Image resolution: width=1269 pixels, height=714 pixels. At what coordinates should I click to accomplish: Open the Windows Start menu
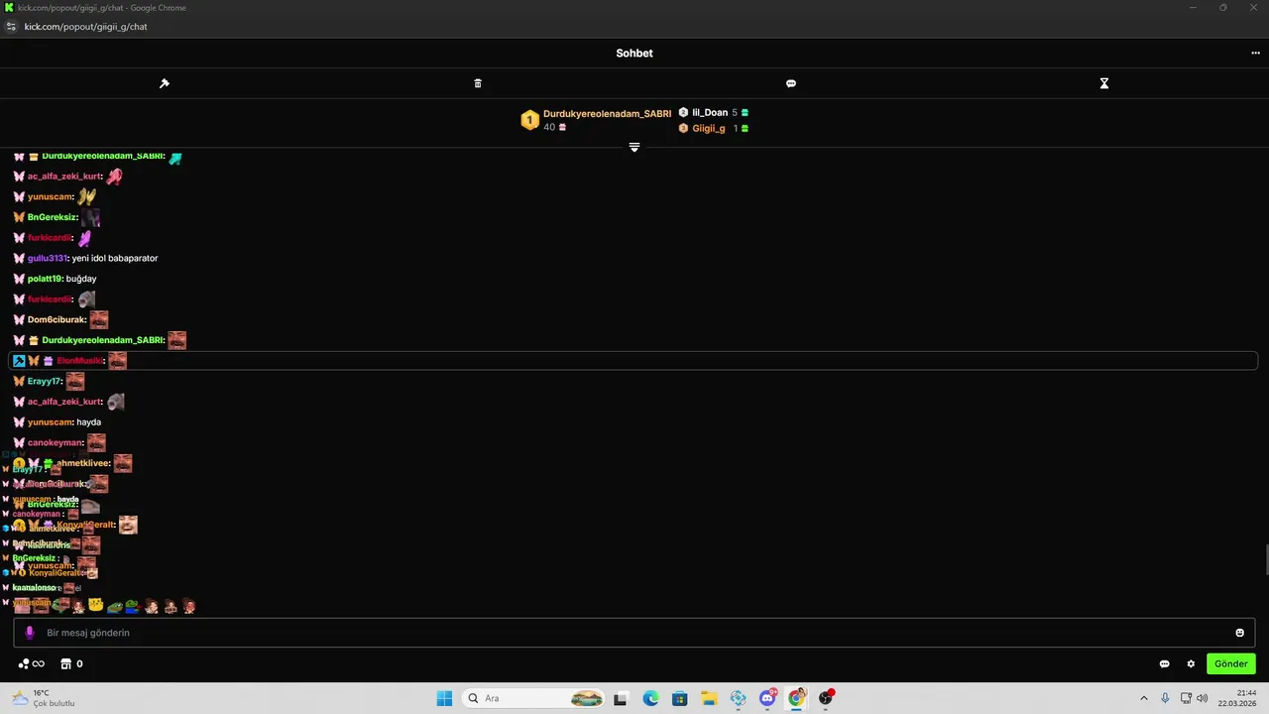[x=444, y=698]
